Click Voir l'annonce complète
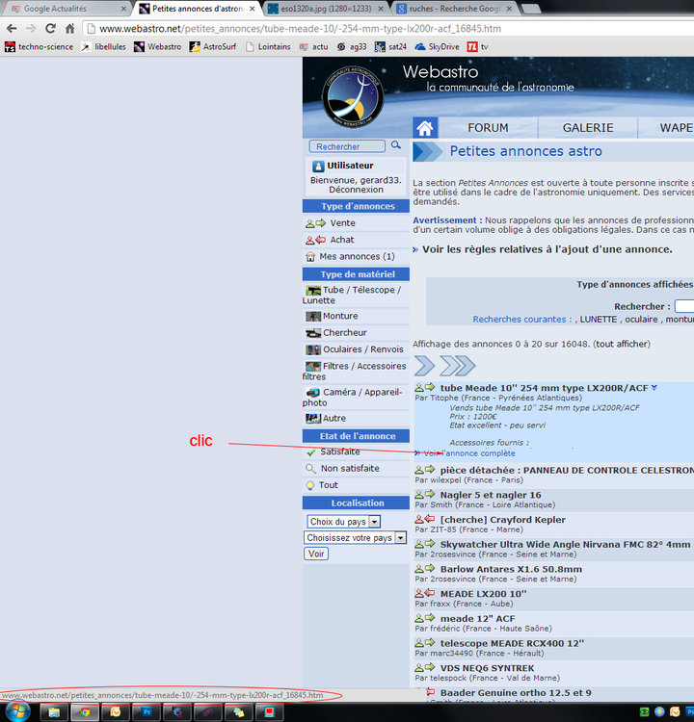This screenshot has height=722, width=694. coord(468,453)
